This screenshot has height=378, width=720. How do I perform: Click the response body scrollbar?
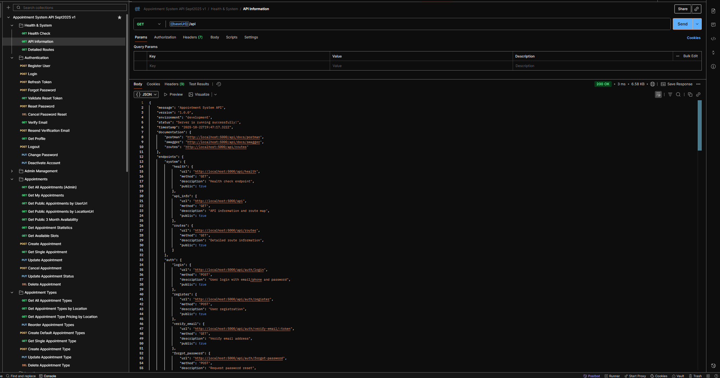coord(699,126)
